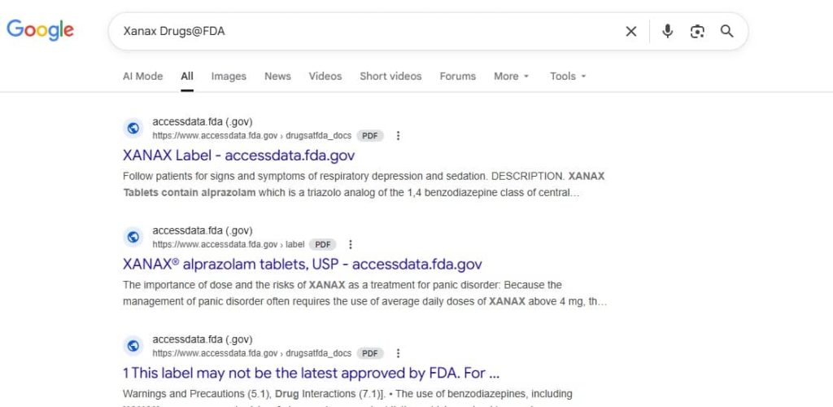
Task: Open the Tools dropdown
Action: [567, 77]
